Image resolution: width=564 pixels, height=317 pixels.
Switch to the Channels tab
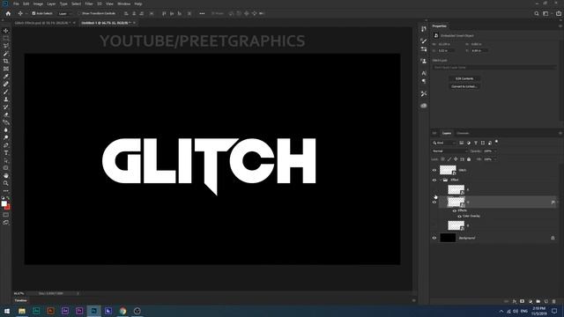coord(463,133)
